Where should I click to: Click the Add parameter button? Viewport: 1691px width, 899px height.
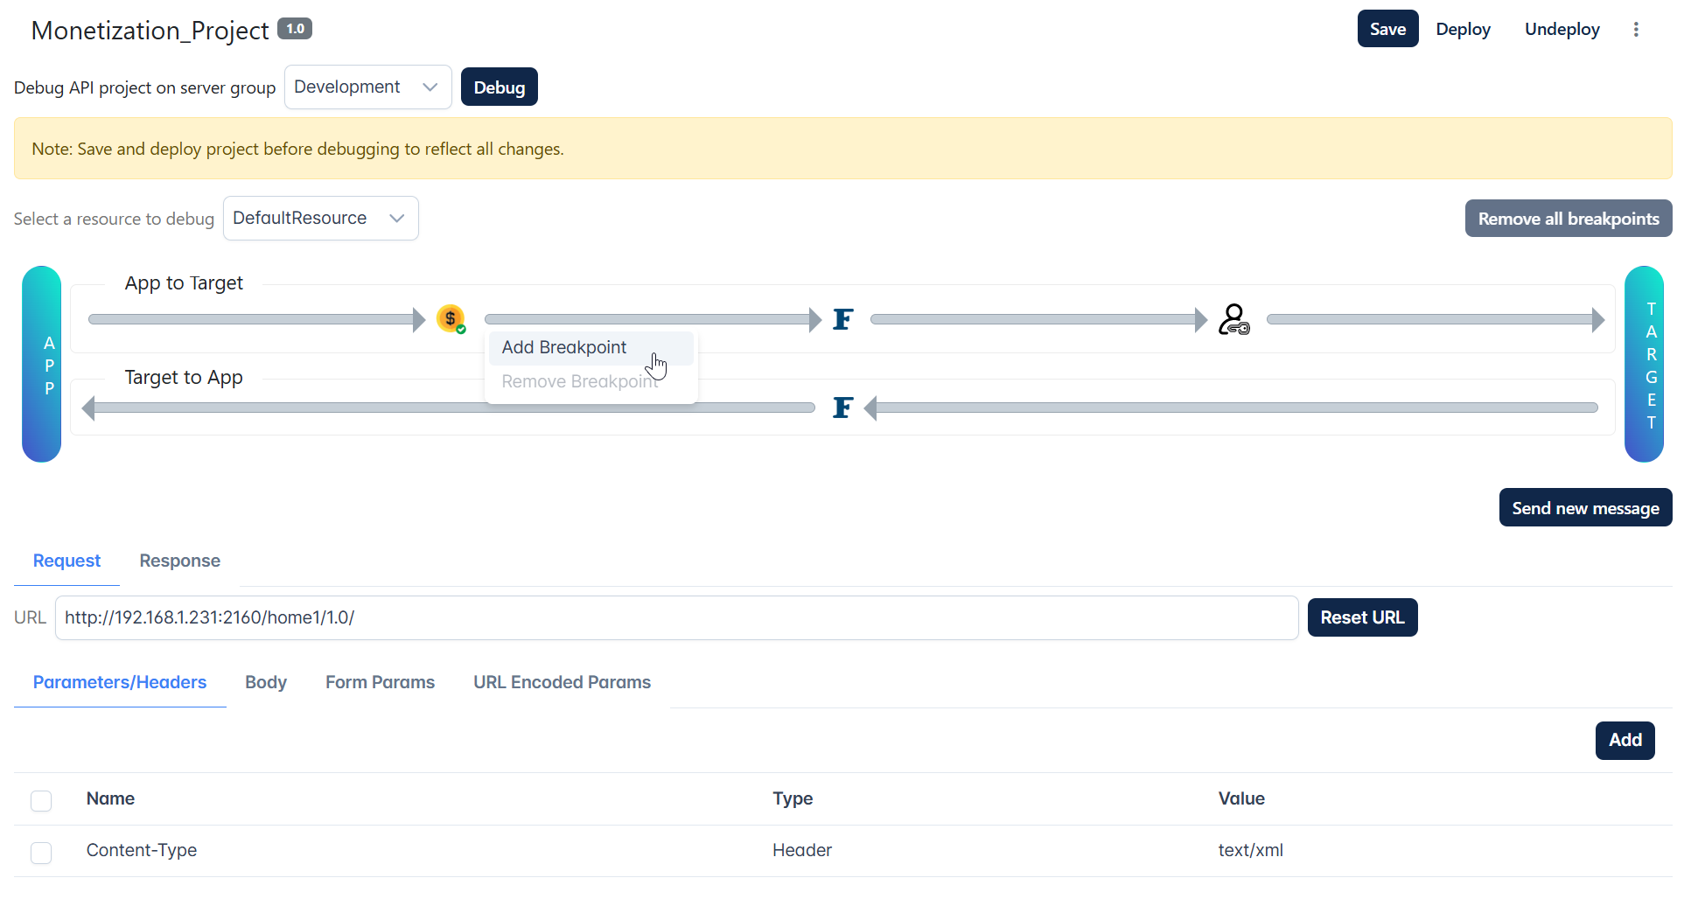pos(1625,740)
